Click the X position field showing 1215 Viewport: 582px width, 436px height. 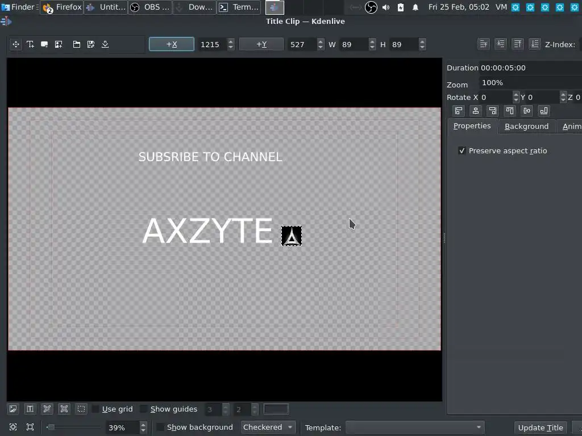tap(213, 44)
